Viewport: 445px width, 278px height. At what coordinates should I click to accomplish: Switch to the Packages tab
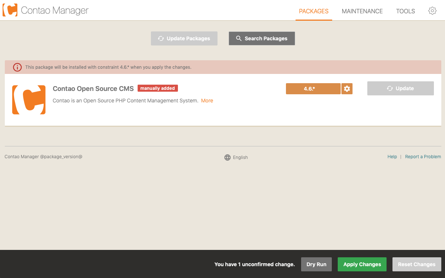pos(314,11)
